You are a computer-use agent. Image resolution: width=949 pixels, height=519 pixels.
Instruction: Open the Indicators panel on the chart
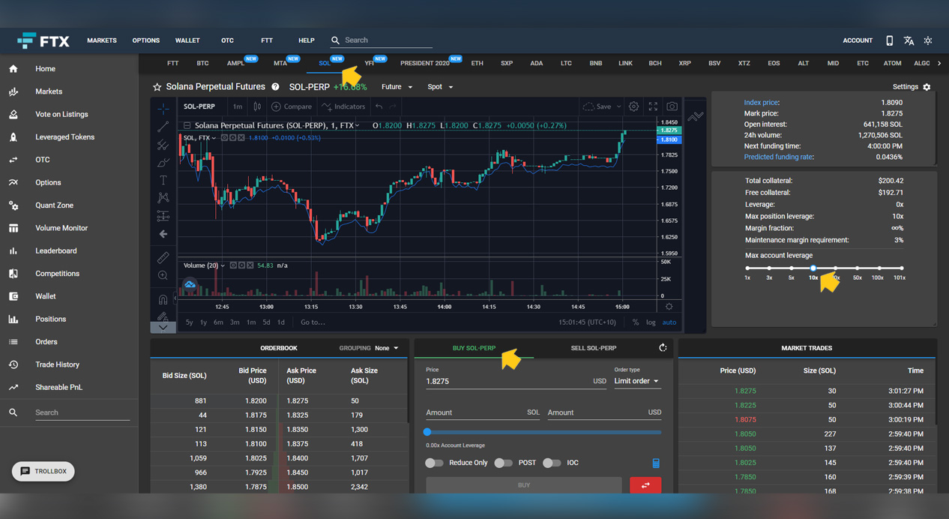click(x=343, y=106)
